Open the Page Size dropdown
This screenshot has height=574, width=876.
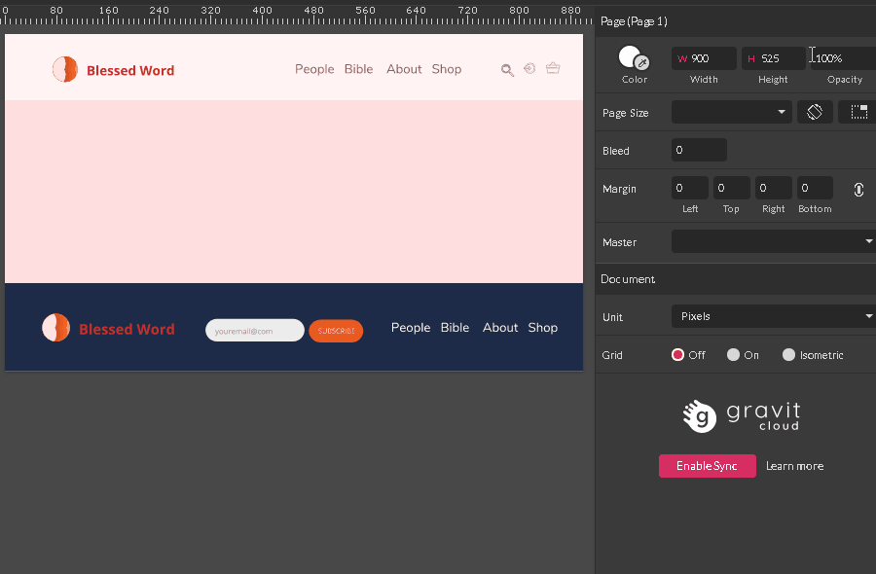(x=731, y=113)
